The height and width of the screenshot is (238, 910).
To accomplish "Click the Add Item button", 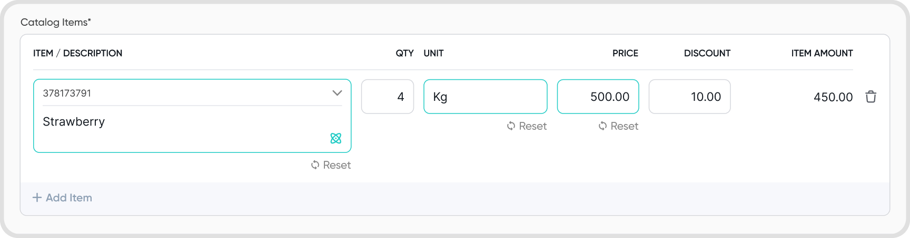I will [x=62, y=198].
